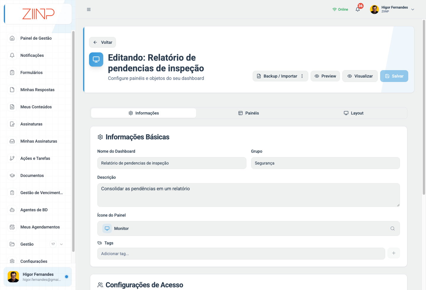Open Gestão de Vencimentos icon
Image resolution: width=426 pixels, height=290 pixels.
tap(12, 193)
